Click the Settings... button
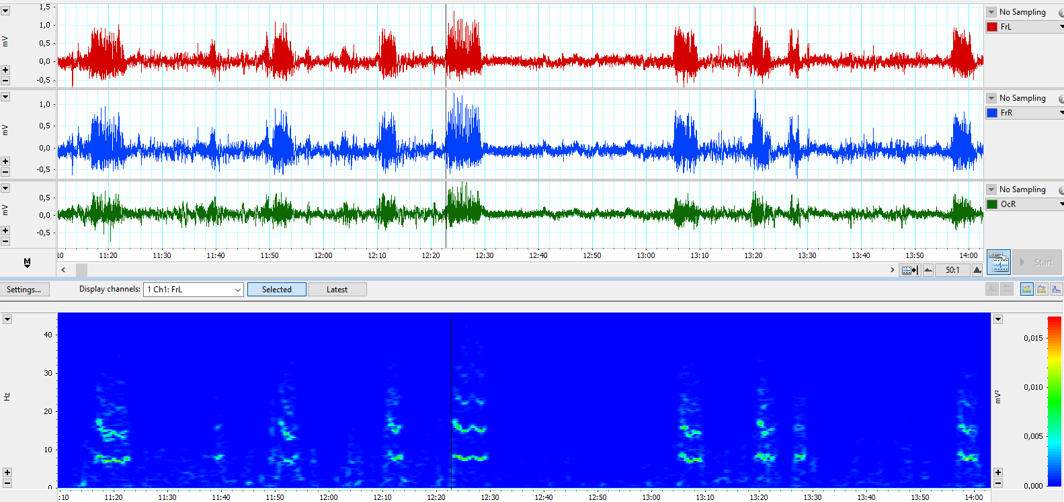Screen dimensions: 1064x502 pos(24,290)
